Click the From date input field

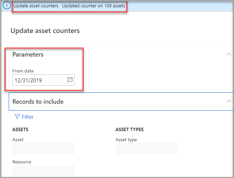pos(43,80)
